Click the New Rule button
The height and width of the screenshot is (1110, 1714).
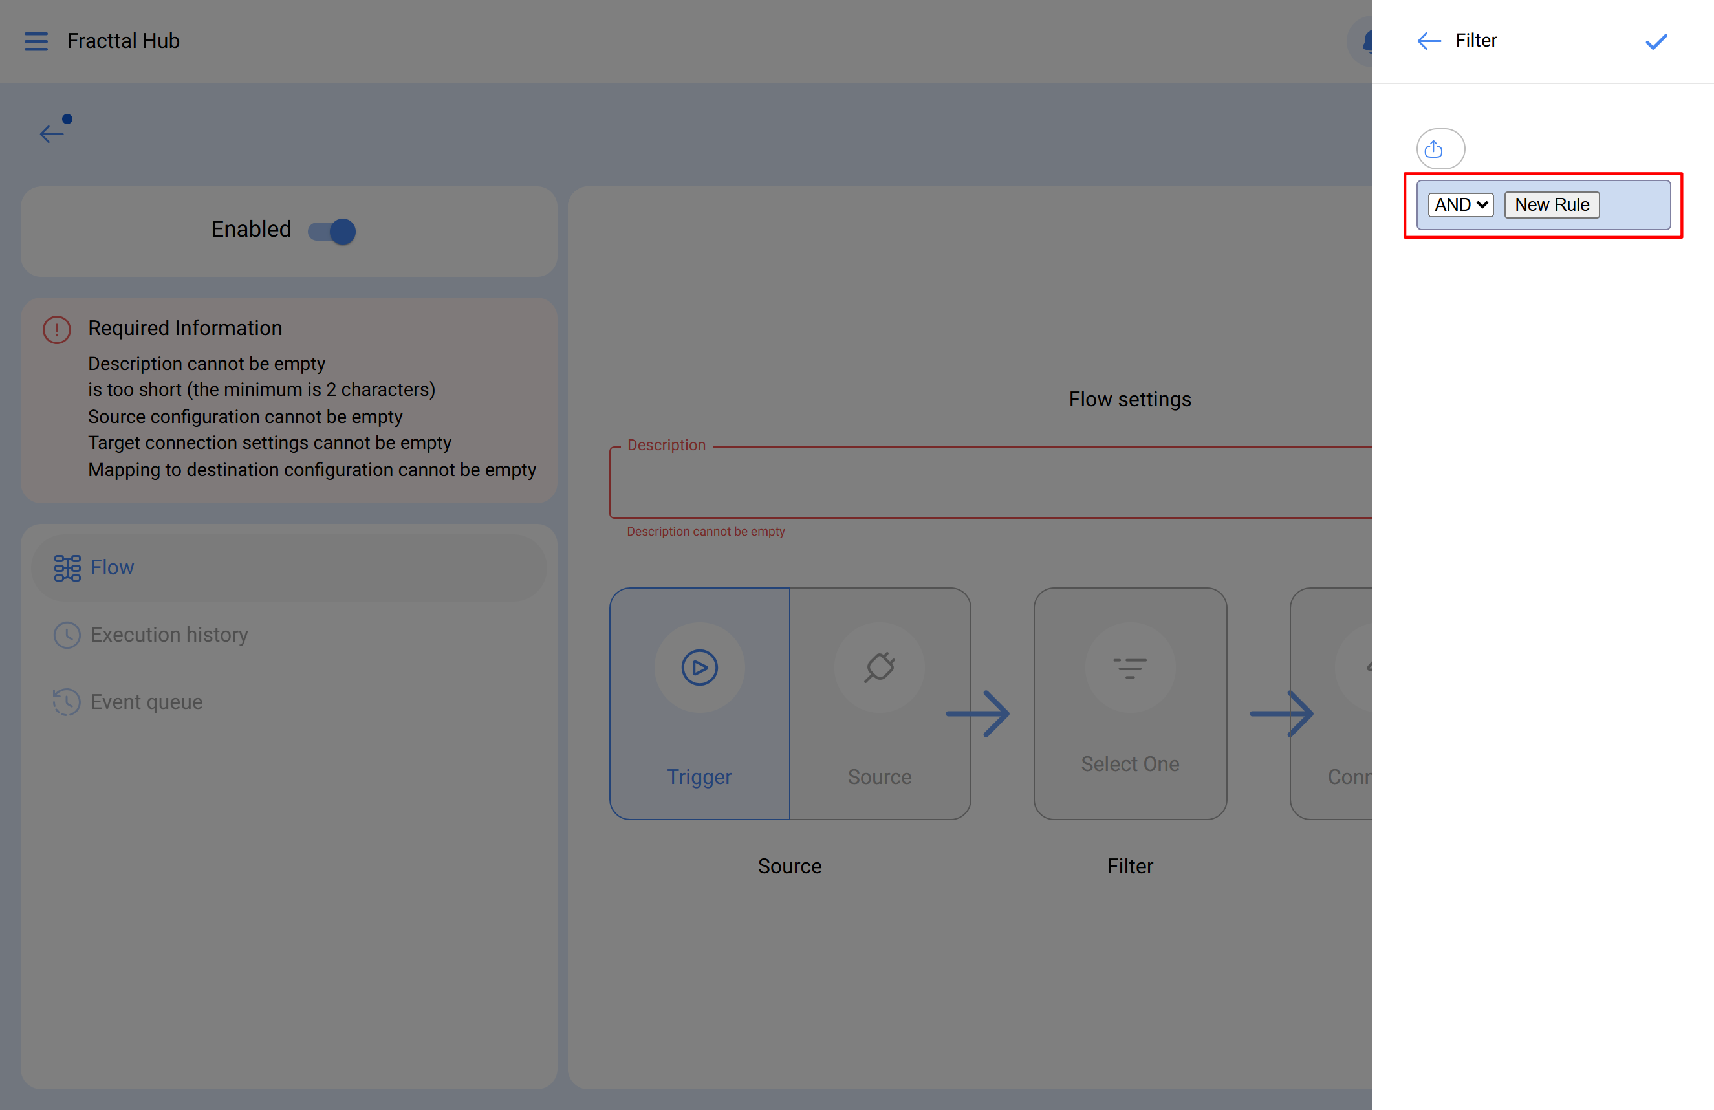(x=1551, y=205)
